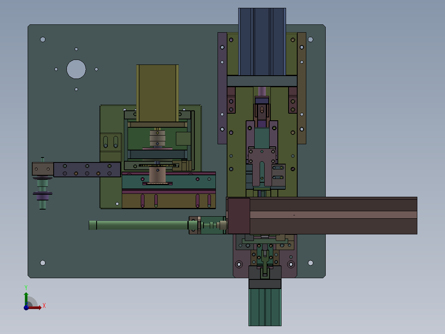Viewport: 445px width, 334px height.
Task: Select the dark blue aluminum extrusion at top
Action: tap(262, 41)
